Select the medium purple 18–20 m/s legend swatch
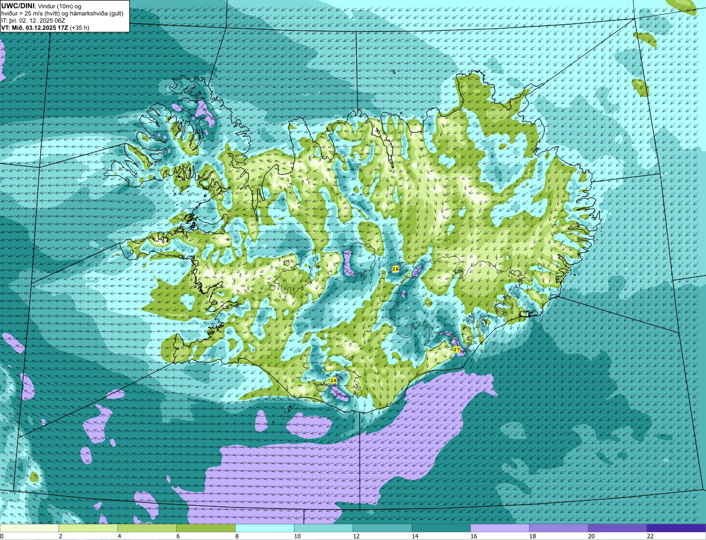Viewport: 706px width, 540px height. tap(559, 528)
